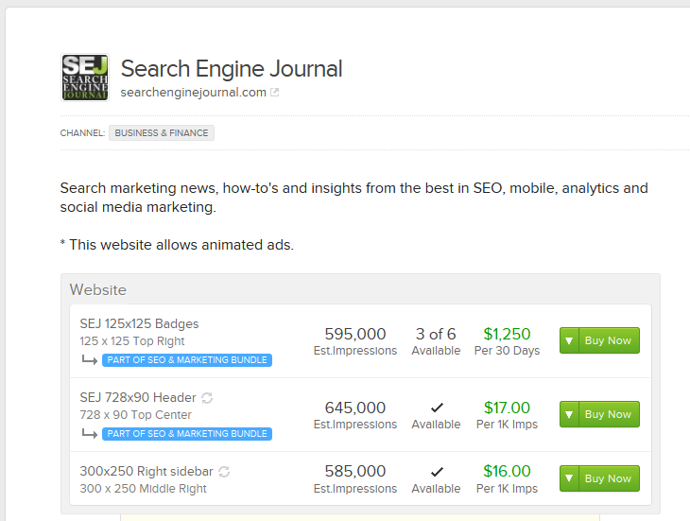Click the refresh icon next to SEJ 728x90 Header
Screen dimensions: 690x521
(x=207, y=398)
